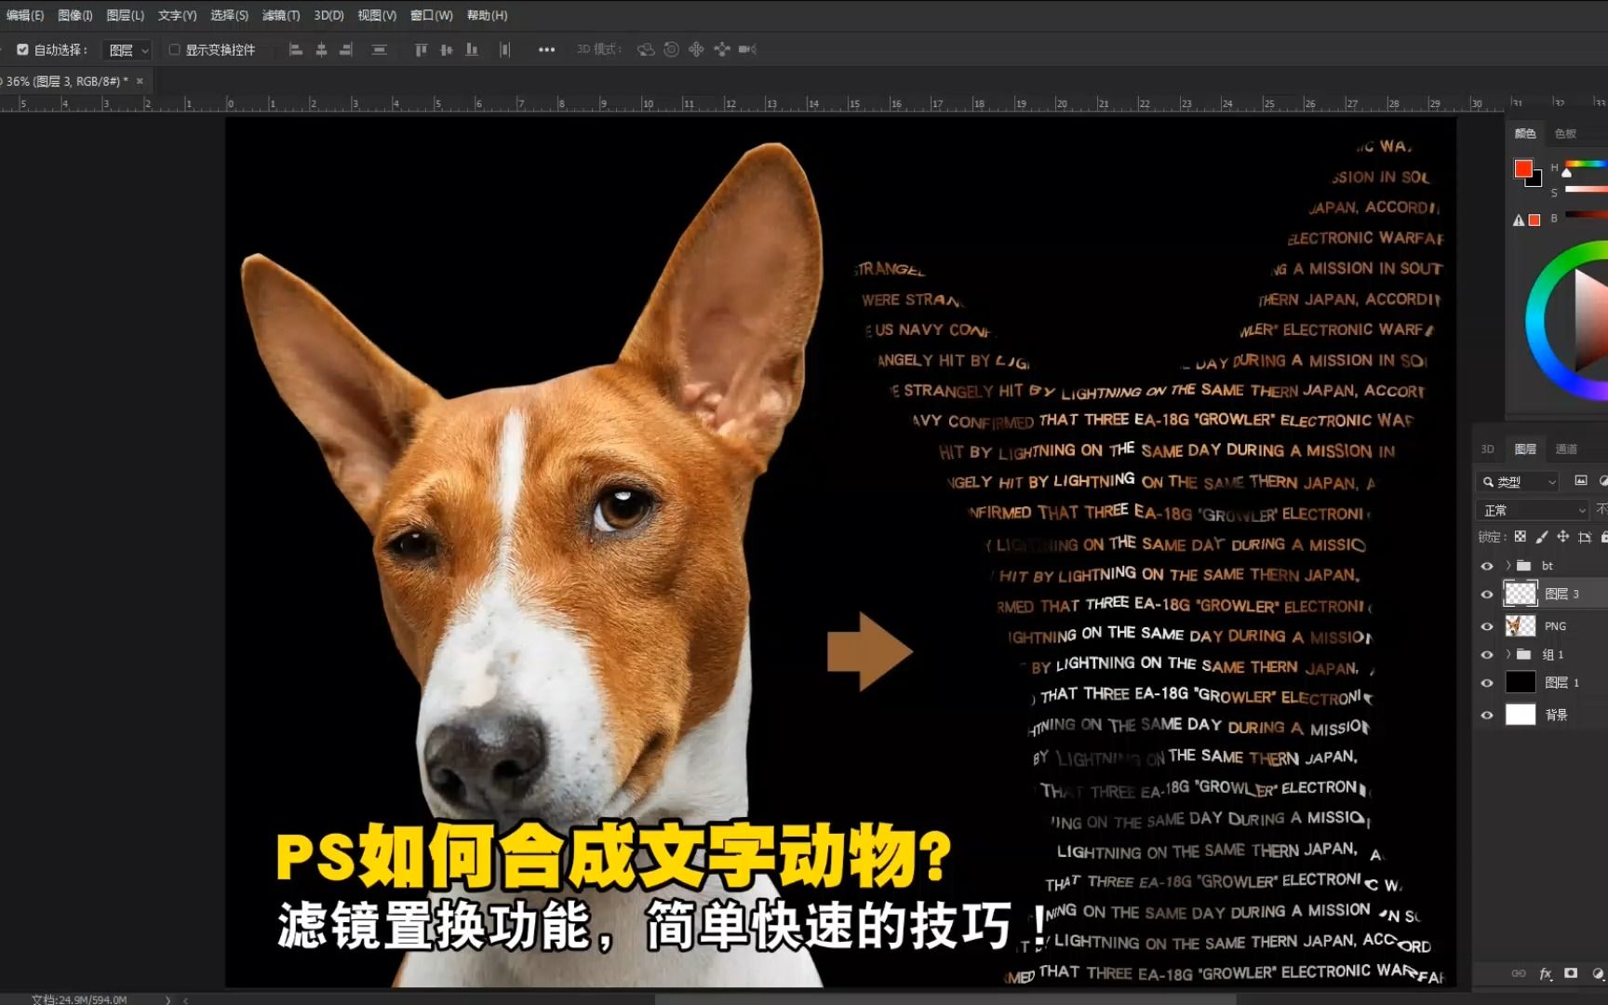
Task: Align right edges in options bar
Action: 346,49
